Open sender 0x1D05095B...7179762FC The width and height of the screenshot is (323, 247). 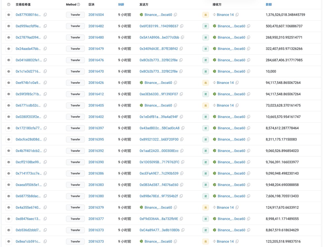point(159,162)
